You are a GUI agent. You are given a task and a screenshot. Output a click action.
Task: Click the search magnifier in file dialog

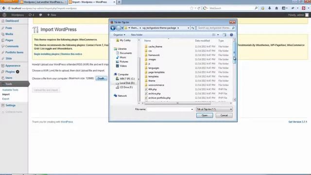[x=233, y=28]
